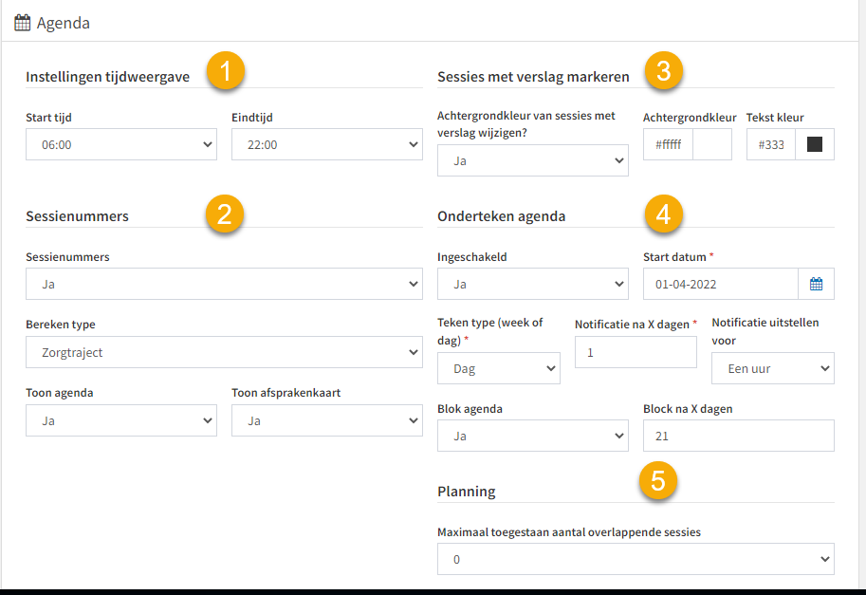Click the orange number 2 marker
This screenshot has height=595, width=866.
224,214
